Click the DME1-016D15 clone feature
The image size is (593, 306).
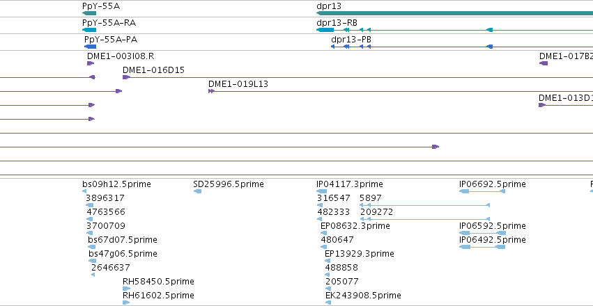point(357,77)
